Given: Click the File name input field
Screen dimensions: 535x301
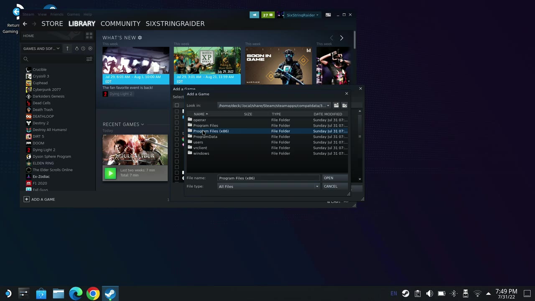Looking at the screenshot, I should tap(268, 178).
